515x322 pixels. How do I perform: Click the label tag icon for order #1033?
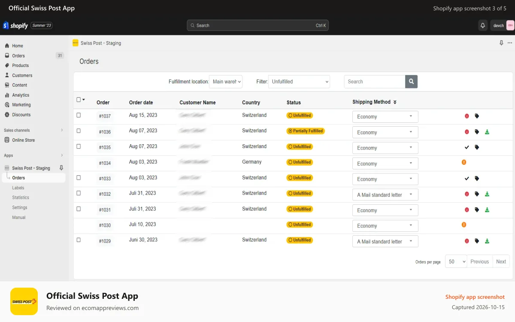pyautogui.click(x=477, y=179)
